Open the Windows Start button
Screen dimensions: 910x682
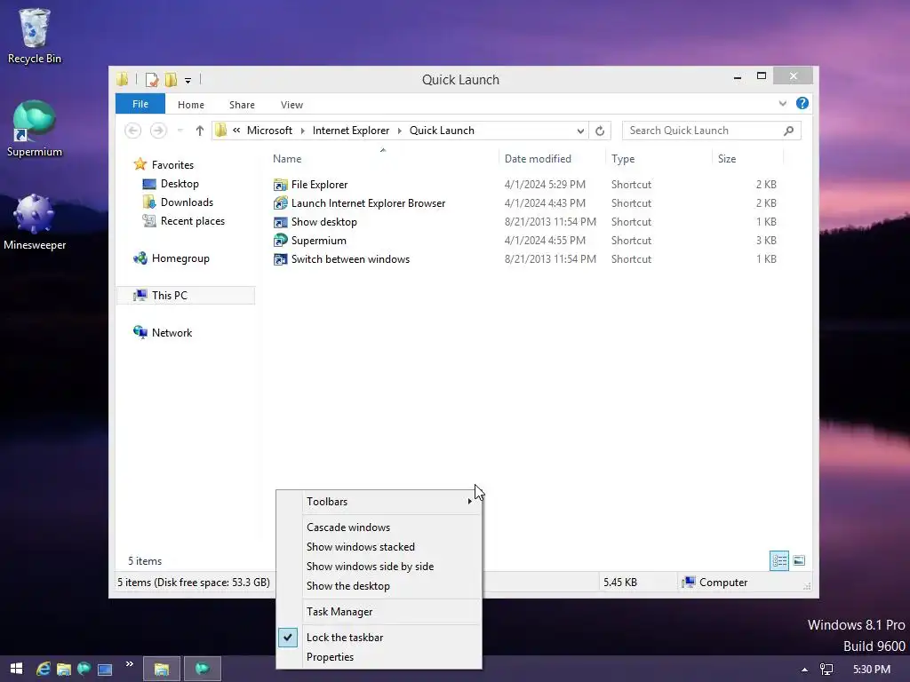coord(16,669)
